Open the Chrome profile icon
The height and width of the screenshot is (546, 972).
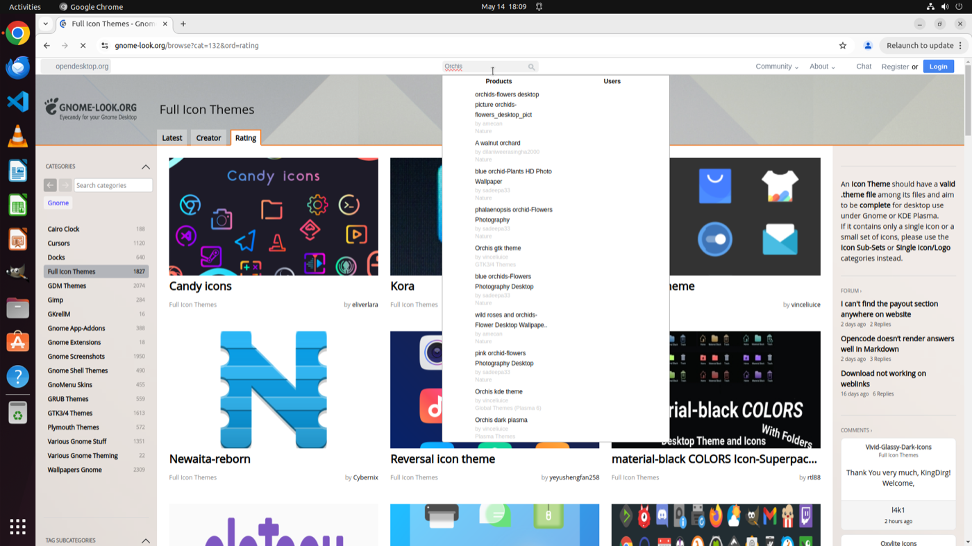coord(868,46)
